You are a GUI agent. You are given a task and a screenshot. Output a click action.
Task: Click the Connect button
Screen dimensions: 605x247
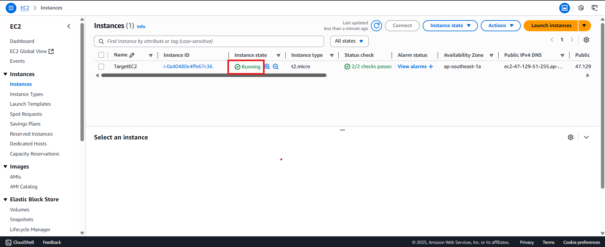(402, 26)
